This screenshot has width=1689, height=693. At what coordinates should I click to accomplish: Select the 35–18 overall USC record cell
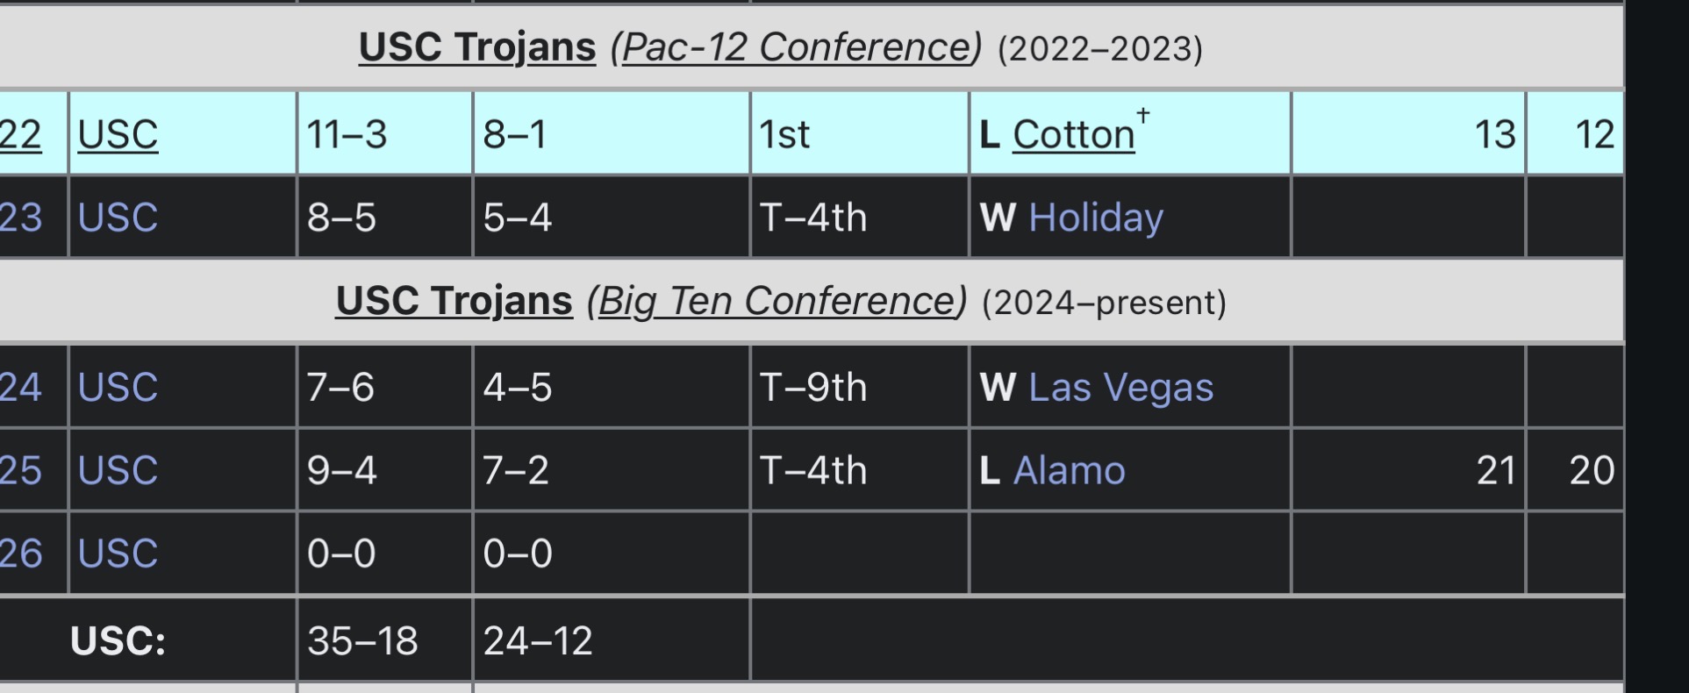click(x=384, y=639)
